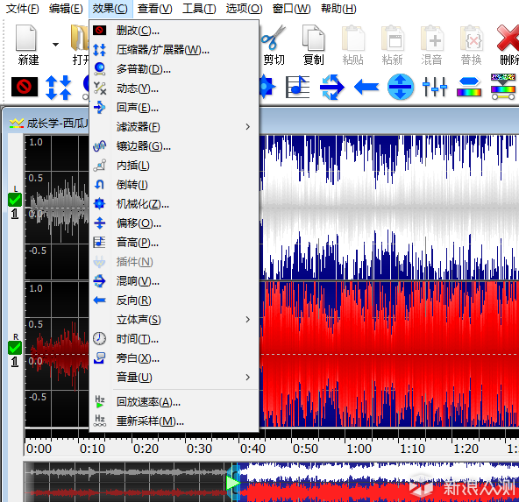Click the New file icon

pos(26,38)
